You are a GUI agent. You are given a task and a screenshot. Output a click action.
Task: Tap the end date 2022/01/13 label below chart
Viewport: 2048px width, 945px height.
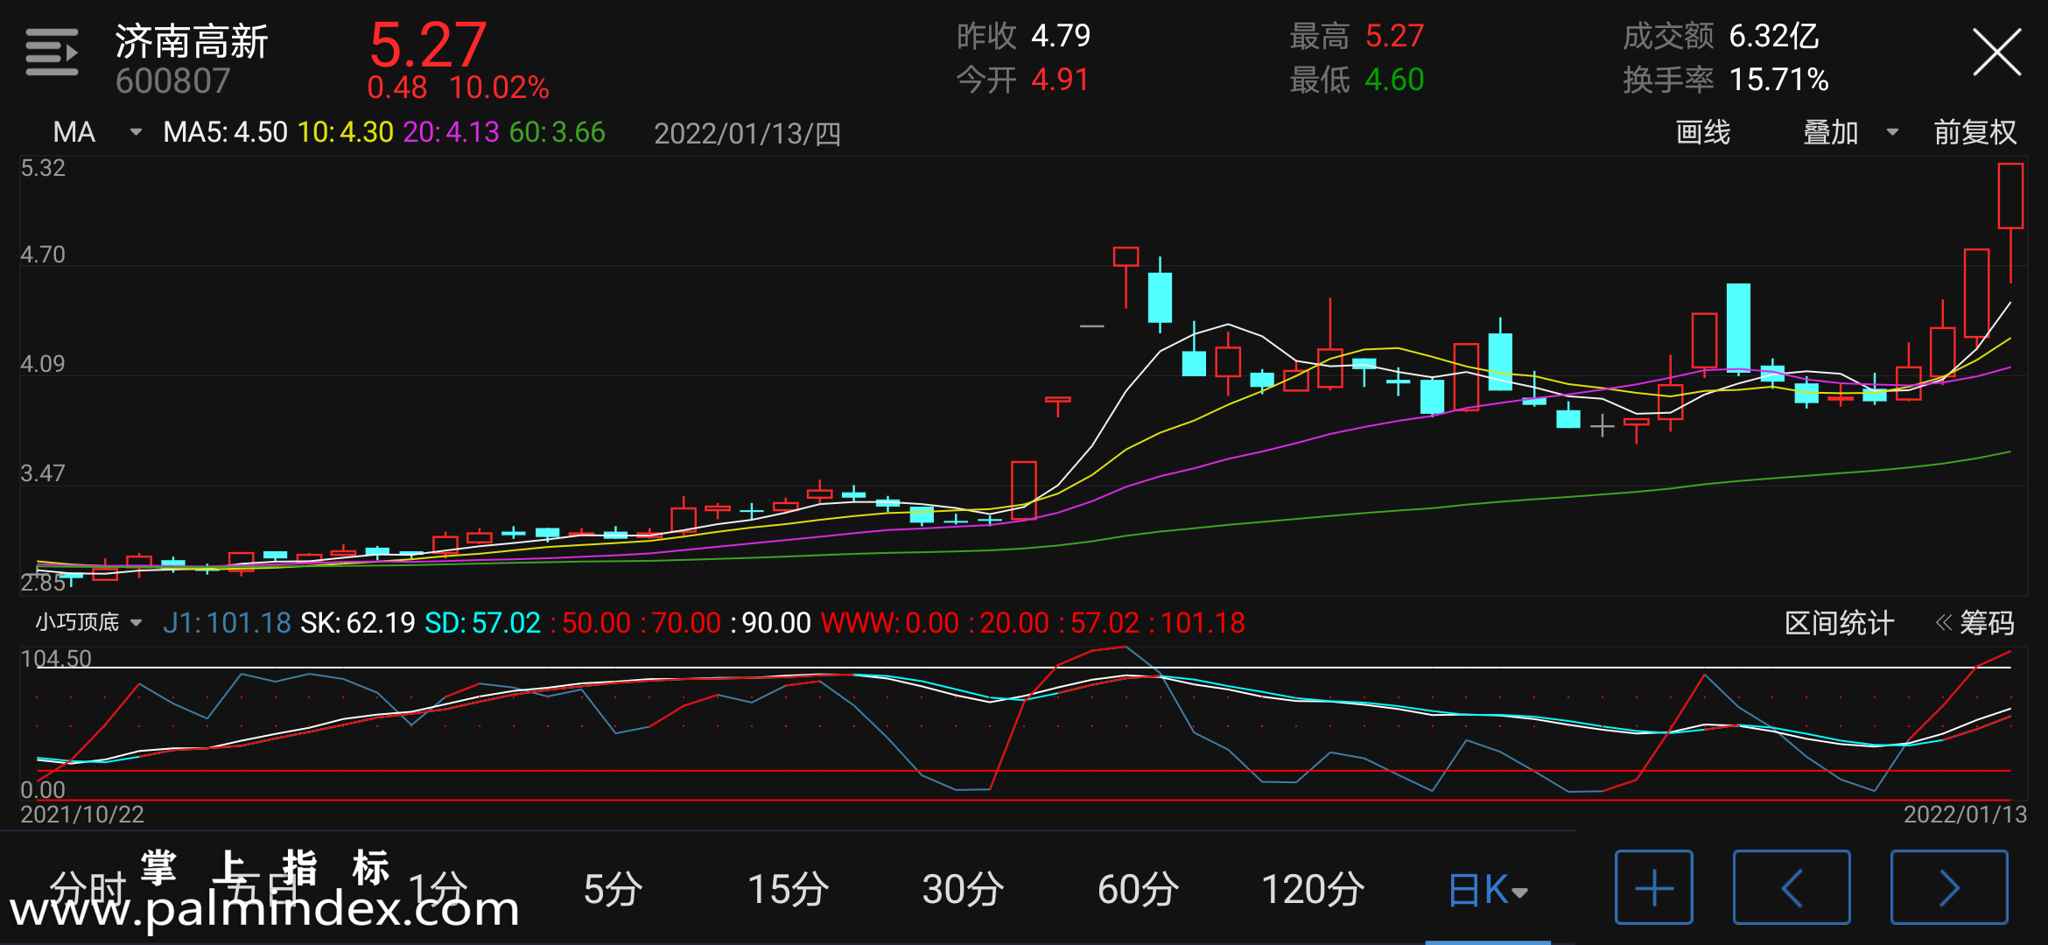pos(1965,815)
